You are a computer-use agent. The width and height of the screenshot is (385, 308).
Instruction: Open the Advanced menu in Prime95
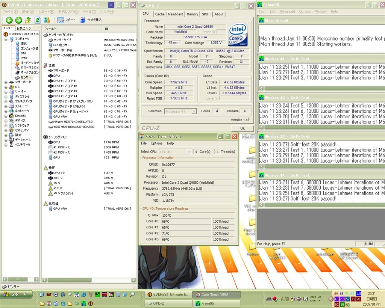(x=287, y=12)
